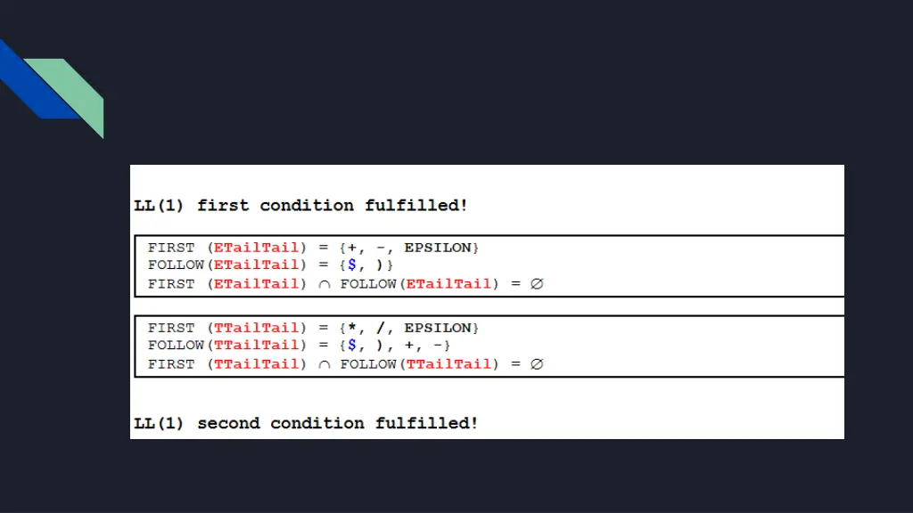
Task: Click red TTailTail in the FOLLOW line
Action: [x=256, y=346]
